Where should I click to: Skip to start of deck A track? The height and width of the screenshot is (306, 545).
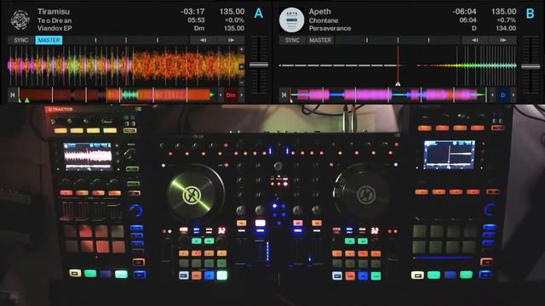tap(13, 94)
